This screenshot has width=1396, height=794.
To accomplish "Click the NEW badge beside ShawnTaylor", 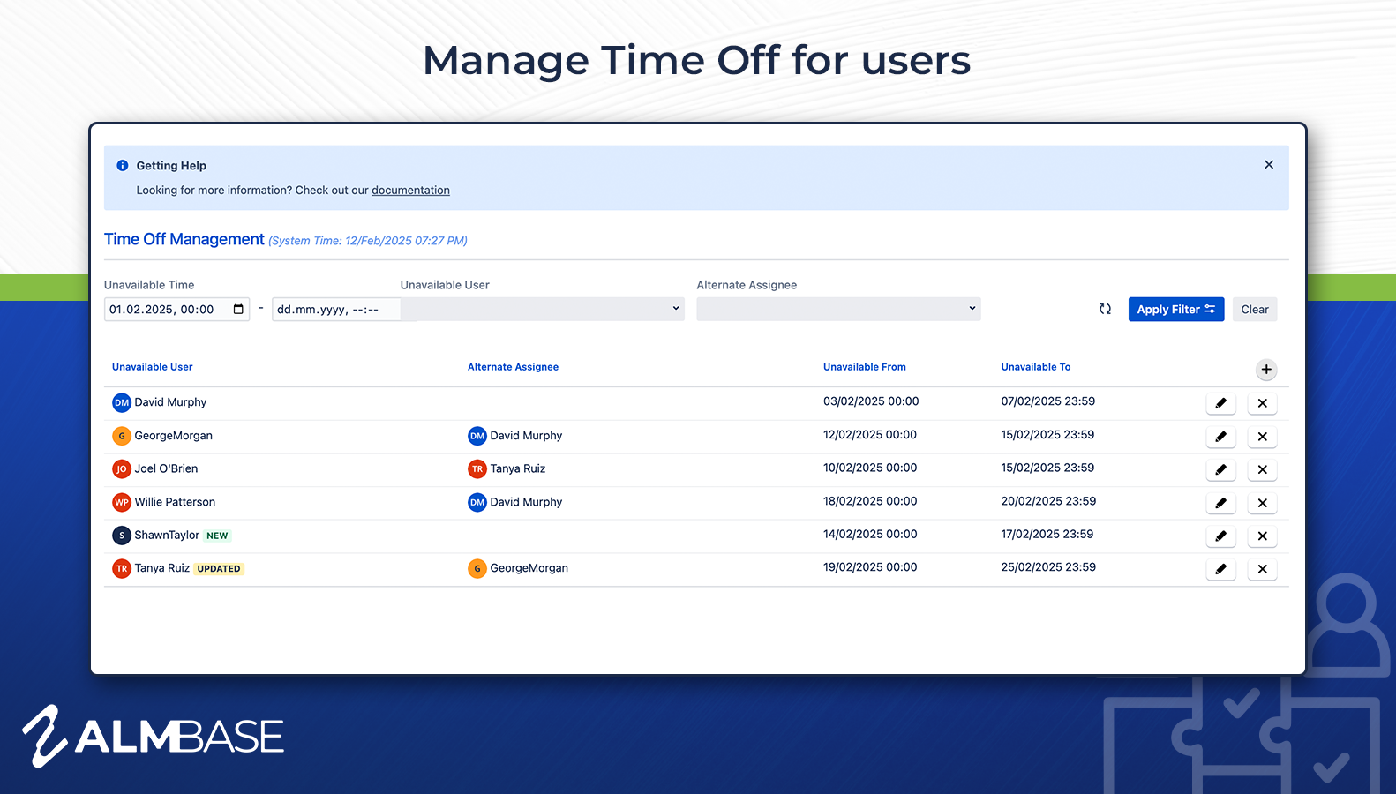I will tap(217, 536).
